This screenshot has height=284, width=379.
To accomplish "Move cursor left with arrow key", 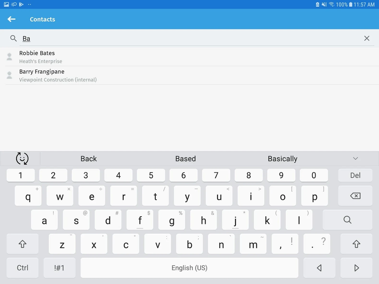I will click(319, 268).
